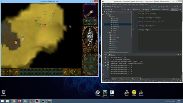
Task: Click the sword attack command icon in game
Action: pos(85,20)
